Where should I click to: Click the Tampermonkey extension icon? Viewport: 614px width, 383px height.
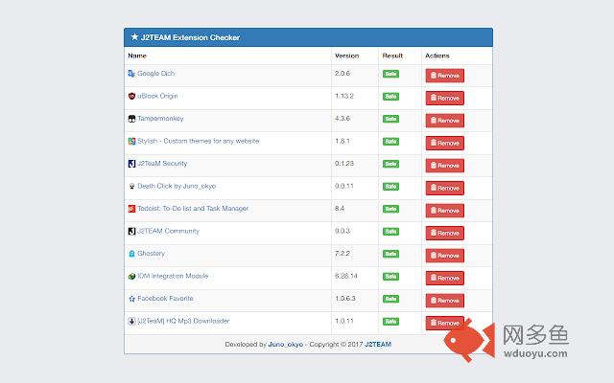(131, 119)
